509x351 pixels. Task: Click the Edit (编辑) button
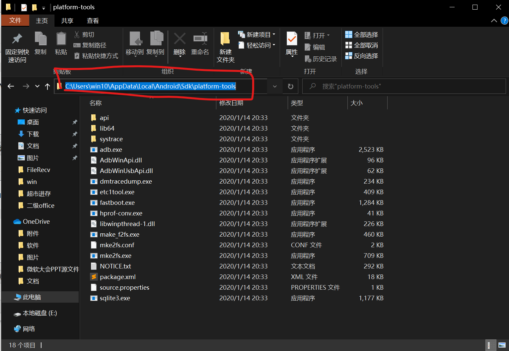315,47
